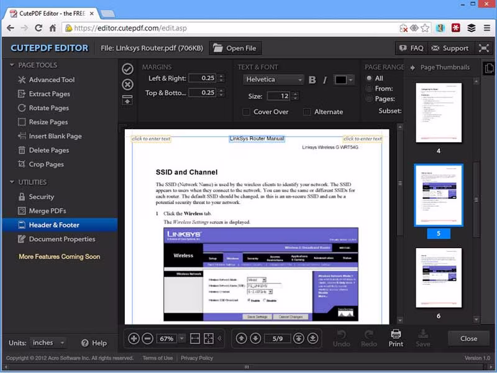Zoom in with the plus icon
Viewport: 497px width, 373px height.
[x=134, y=338]
